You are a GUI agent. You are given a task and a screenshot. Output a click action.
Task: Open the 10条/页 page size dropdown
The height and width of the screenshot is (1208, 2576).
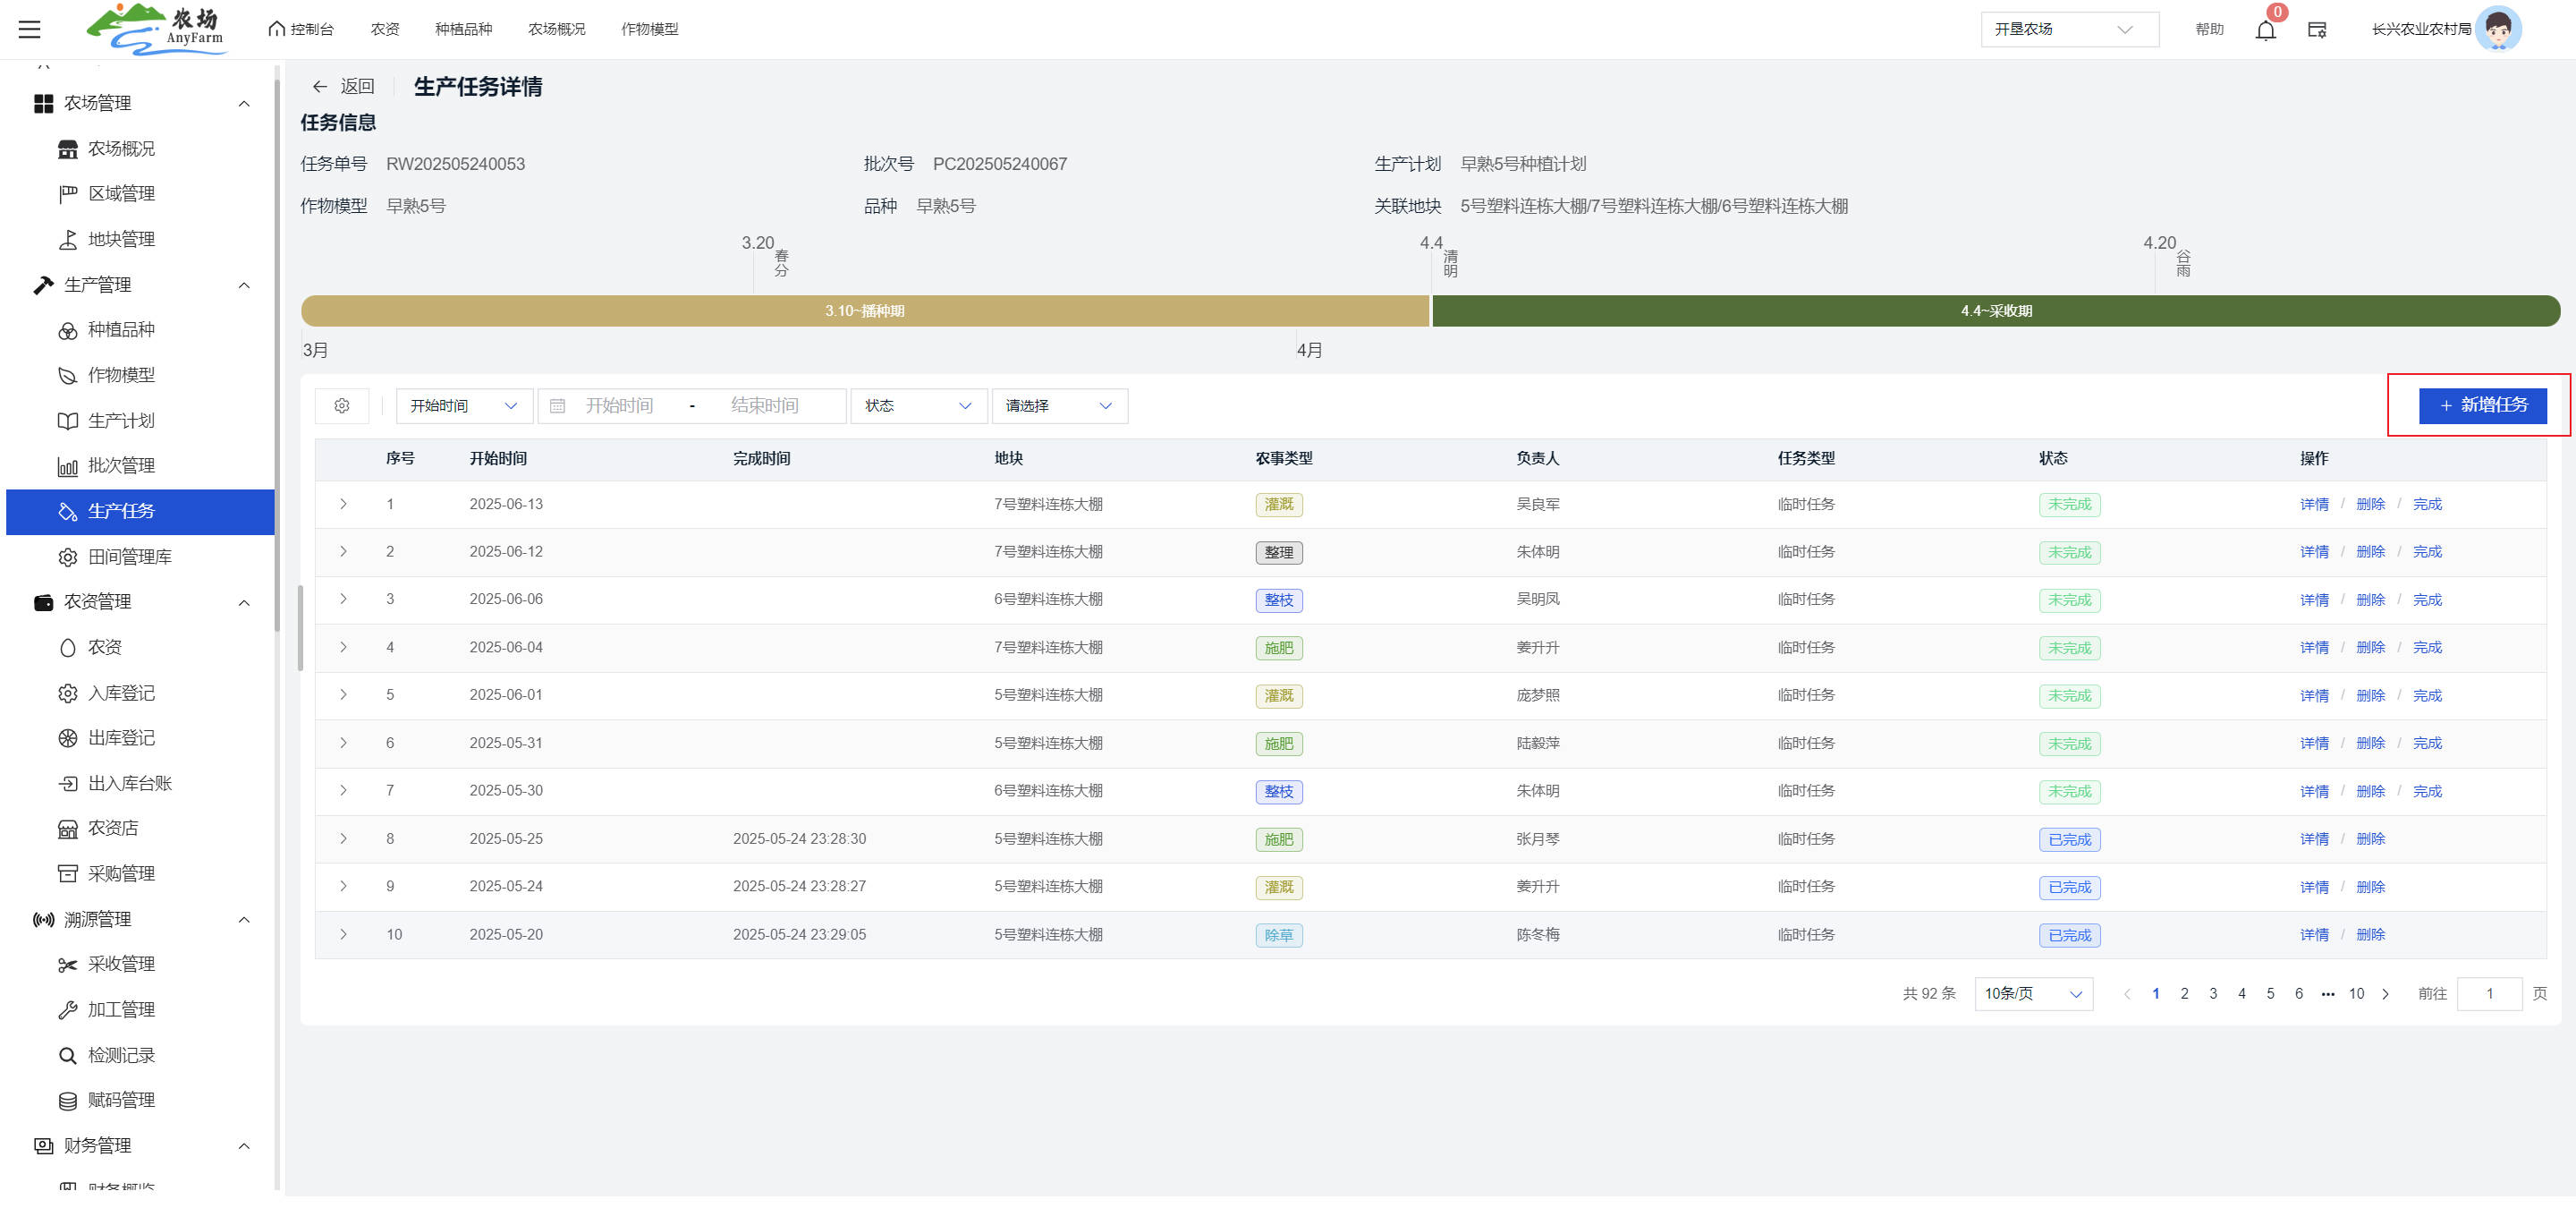(2032, 994)
